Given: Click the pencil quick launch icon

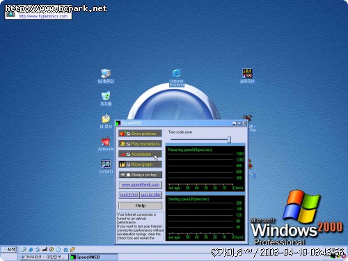Looking at the screenshot, I should point(72,250).
